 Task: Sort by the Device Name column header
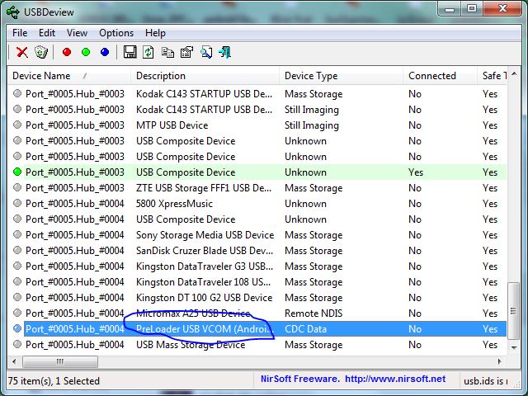(x=69, y=76)
